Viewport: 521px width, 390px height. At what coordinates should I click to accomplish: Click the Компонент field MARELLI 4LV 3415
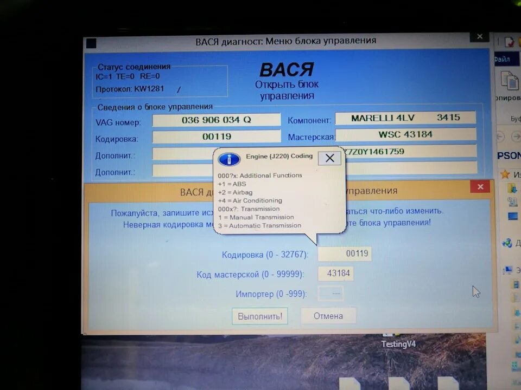(405, 118)
